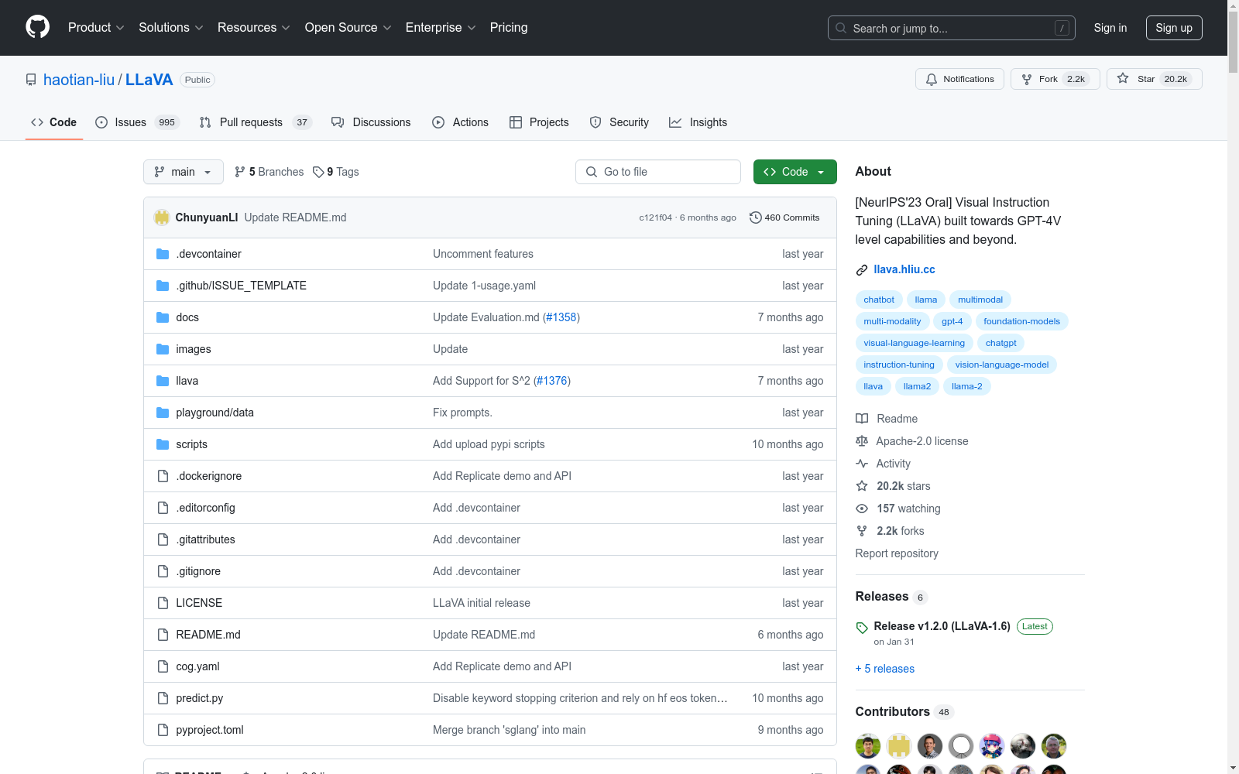Open the Pricing page link
Image resolution: width=1239 pixels, height=774 pixels.
click(x=509, y=27)
